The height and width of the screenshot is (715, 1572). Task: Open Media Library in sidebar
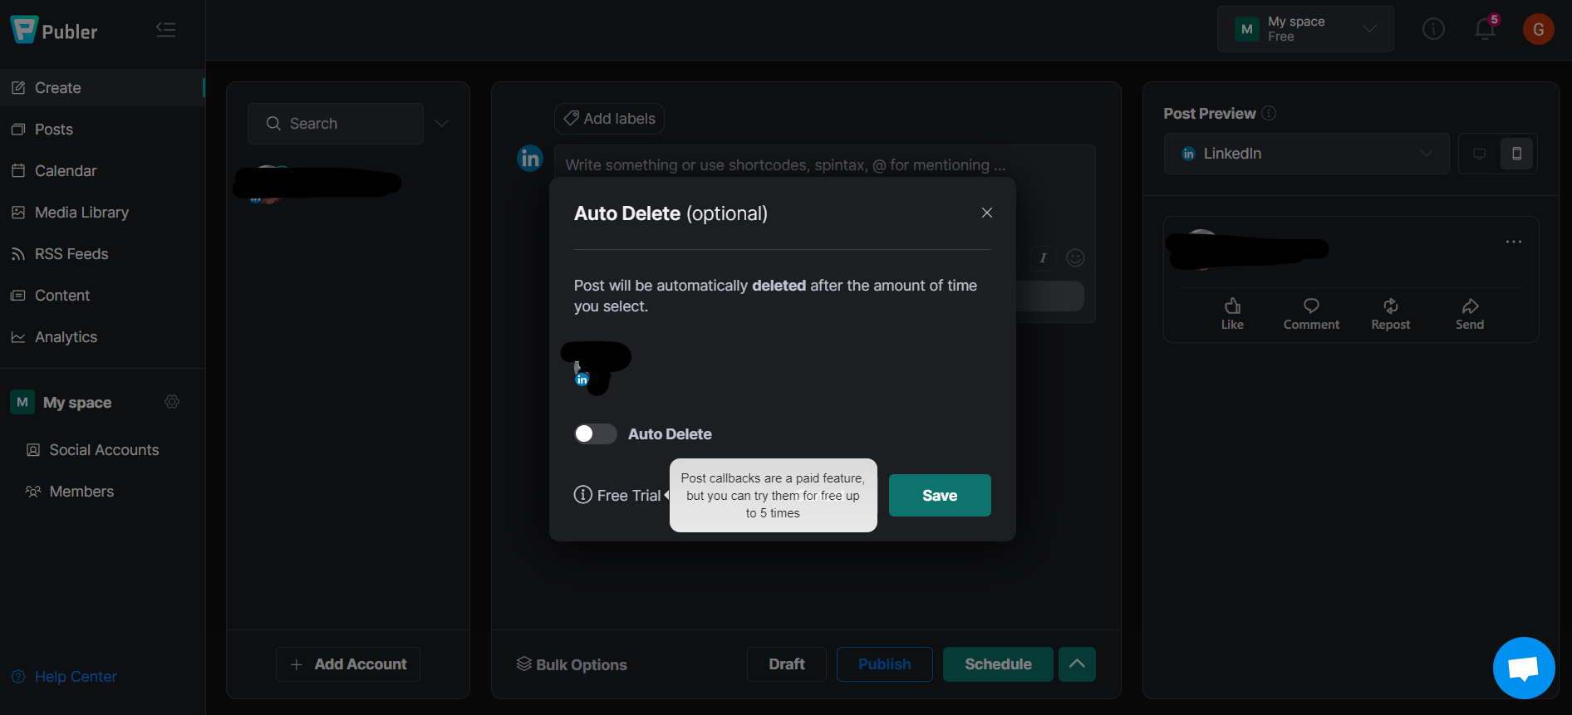point(102,213)
